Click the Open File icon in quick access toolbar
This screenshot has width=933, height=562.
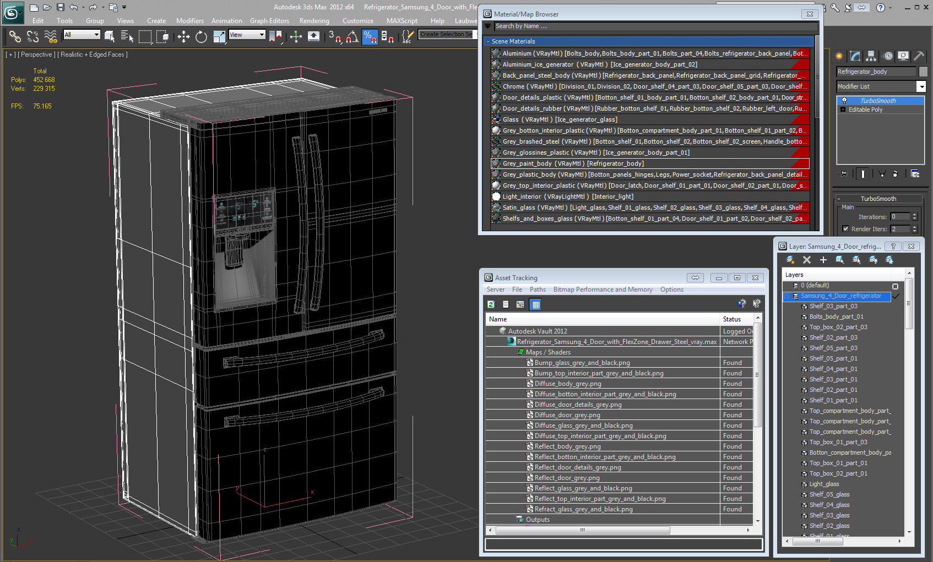coord(47,7)
